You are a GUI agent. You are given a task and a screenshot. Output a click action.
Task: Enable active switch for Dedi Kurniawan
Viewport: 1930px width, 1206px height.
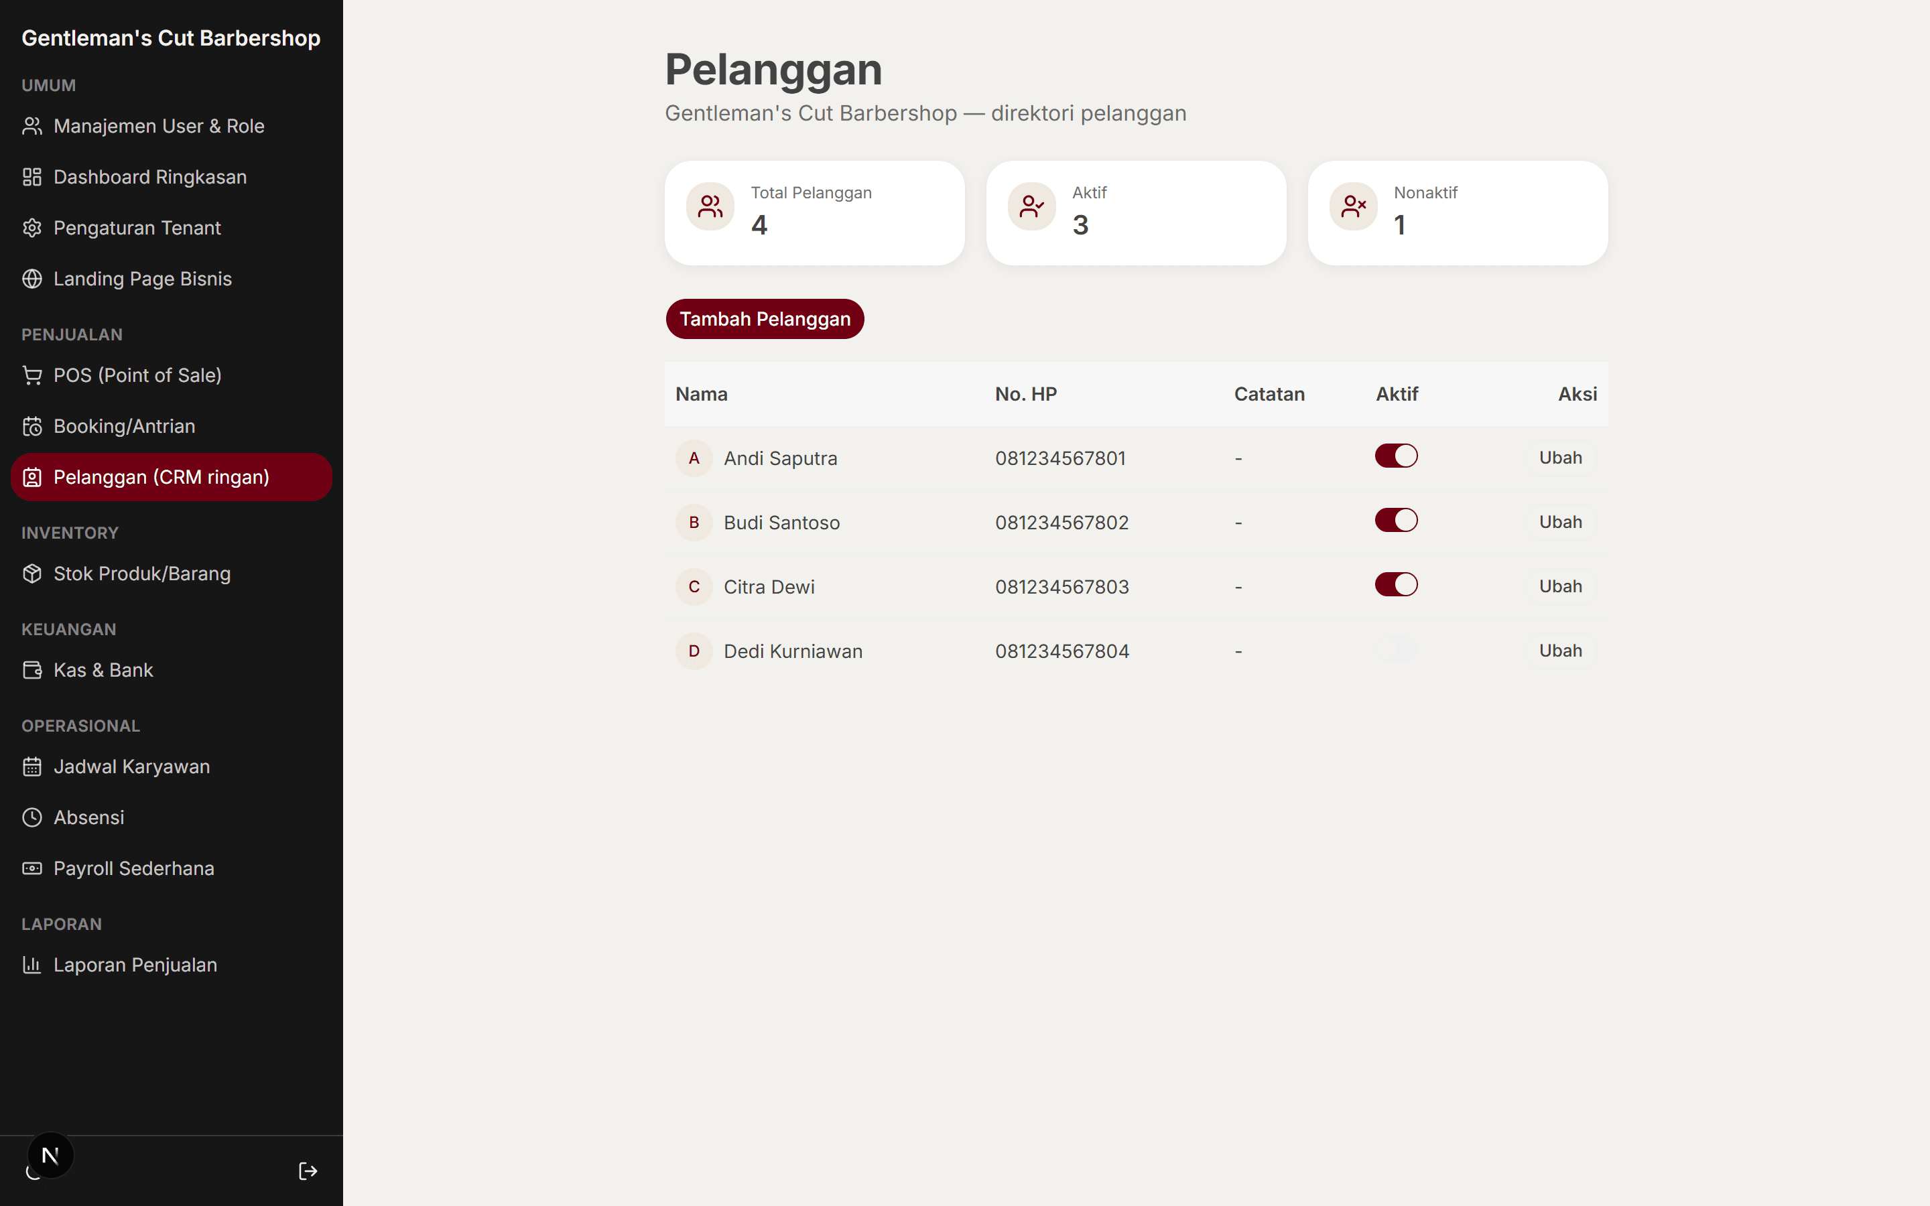click(1397, 649)
